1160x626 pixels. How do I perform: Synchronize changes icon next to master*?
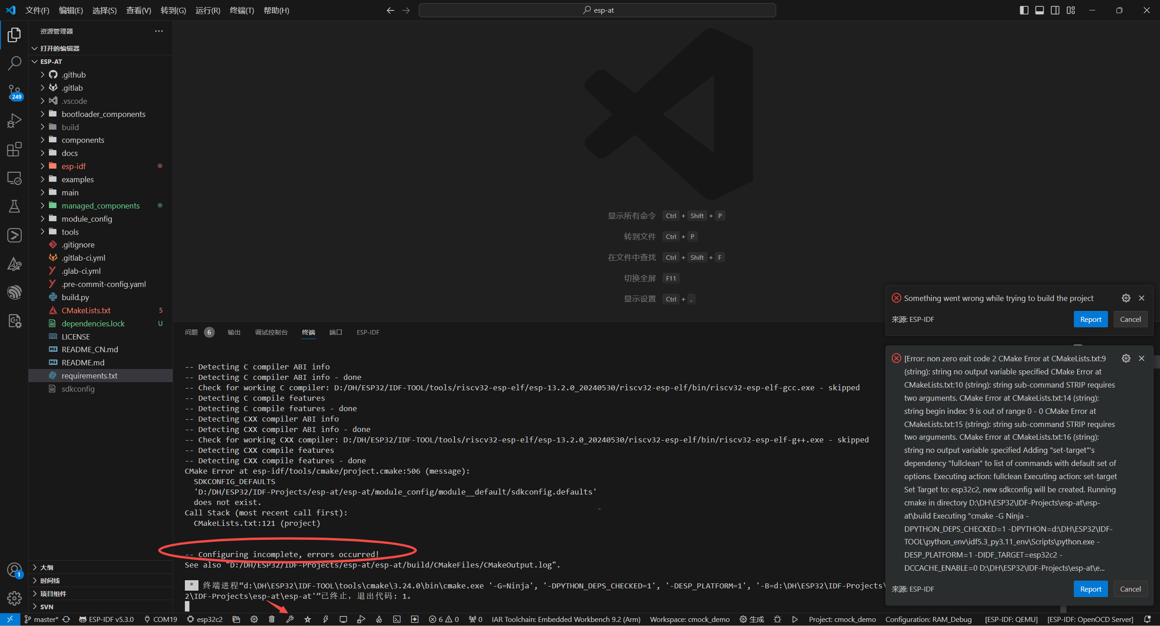coord(66,619)
